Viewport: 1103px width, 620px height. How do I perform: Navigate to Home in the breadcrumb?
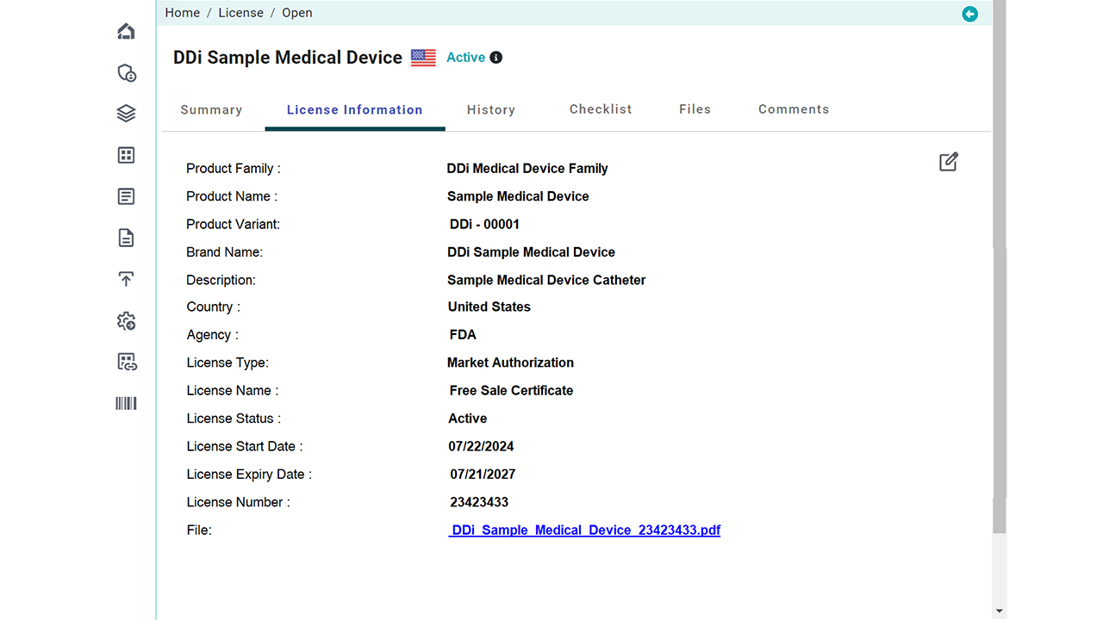182,13
